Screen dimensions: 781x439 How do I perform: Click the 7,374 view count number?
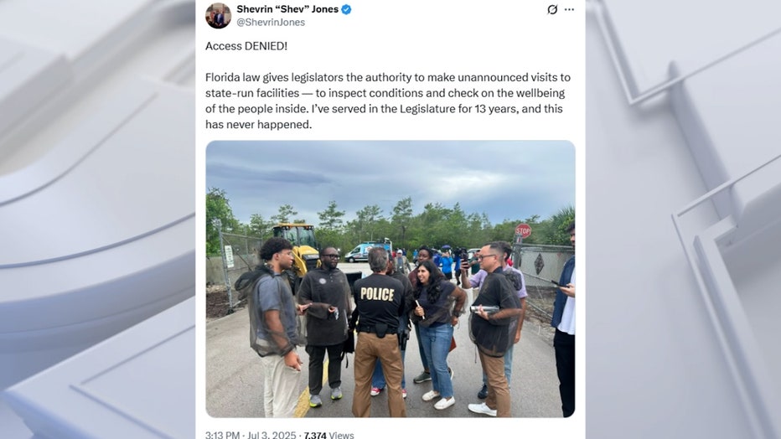click(x=315, y=435)
